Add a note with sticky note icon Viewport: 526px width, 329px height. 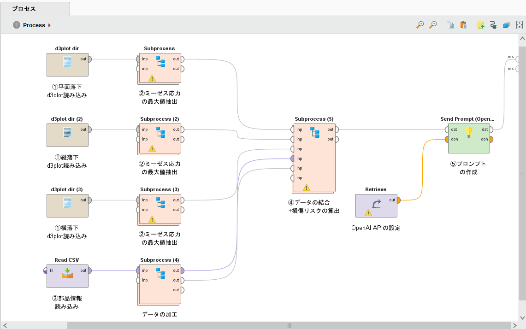point(481,25)
